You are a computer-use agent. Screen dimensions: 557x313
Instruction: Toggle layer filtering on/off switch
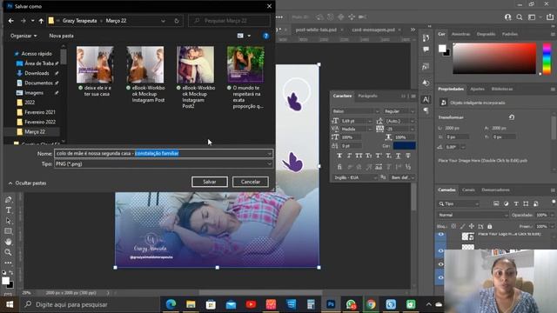click(x=554, y=202)
